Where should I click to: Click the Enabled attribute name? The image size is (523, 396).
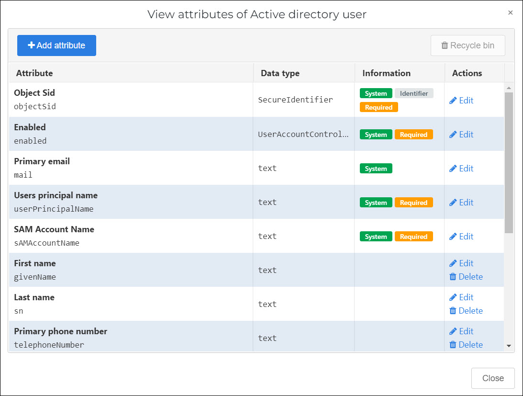(x=30, y=127)
